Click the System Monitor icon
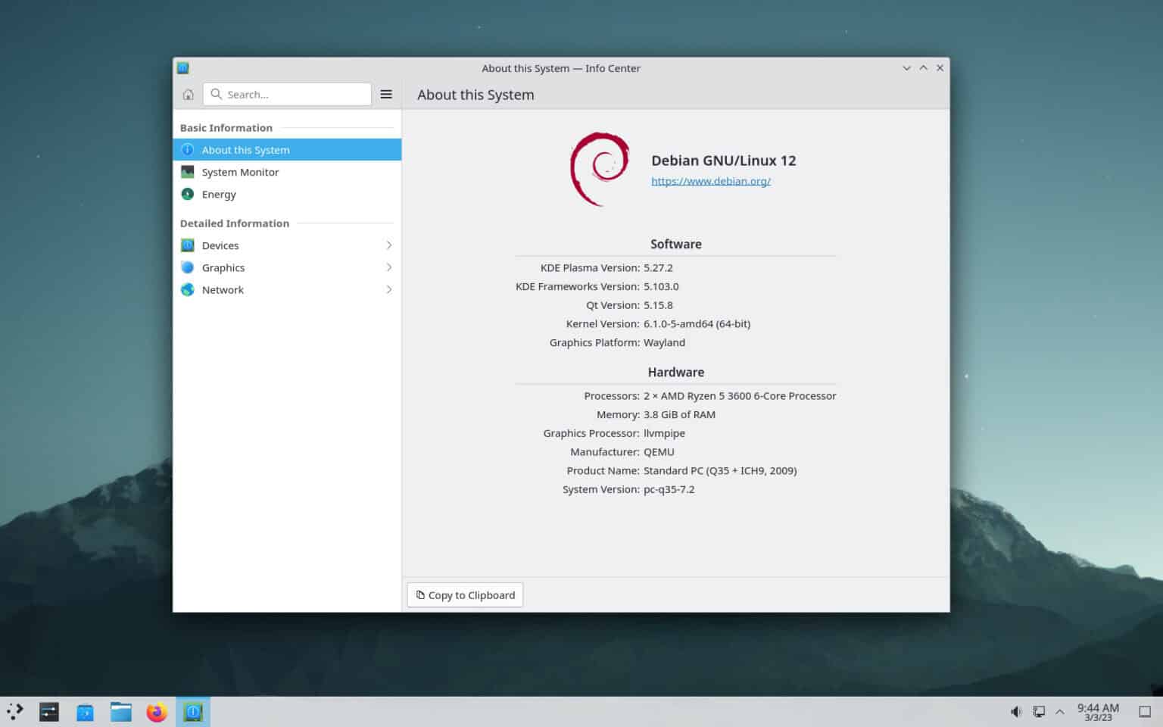This screenshot has height=727, width=1163. click(x=187, y=172)
